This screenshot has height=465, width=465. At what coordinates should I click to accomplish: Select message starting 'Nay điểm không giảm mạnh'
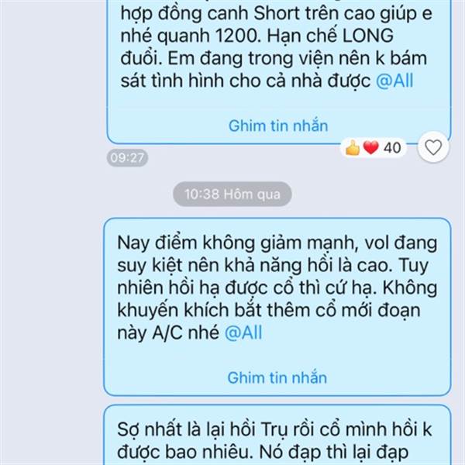277,307
